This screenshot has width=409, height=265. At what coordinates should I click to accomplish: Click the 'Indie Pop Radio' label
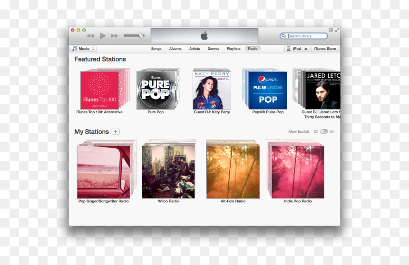pyautogui.click(x=298, y=201)
